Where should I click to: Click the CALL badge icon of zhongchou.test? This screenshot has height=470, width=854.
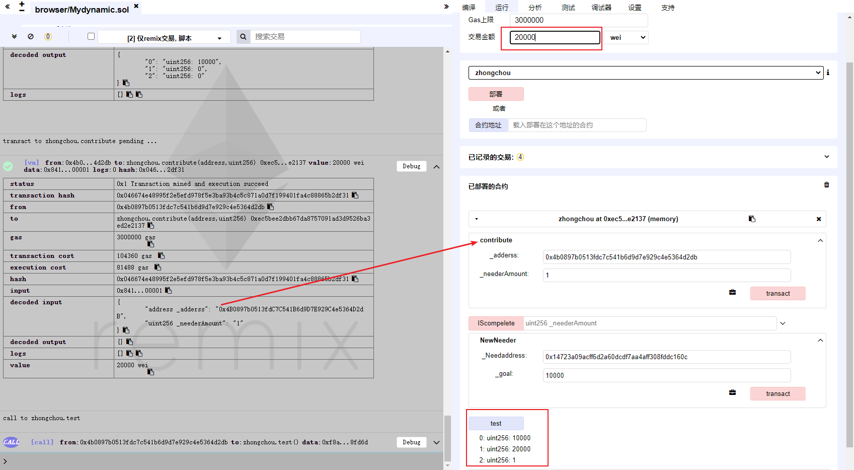click(11, 442)
